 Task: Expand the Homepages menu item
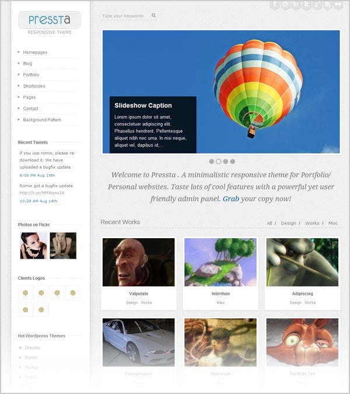pyautogui.click(x=35, y=53)
